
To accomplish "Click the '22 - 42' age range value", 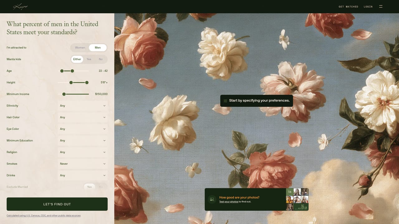I will point(103,71).
